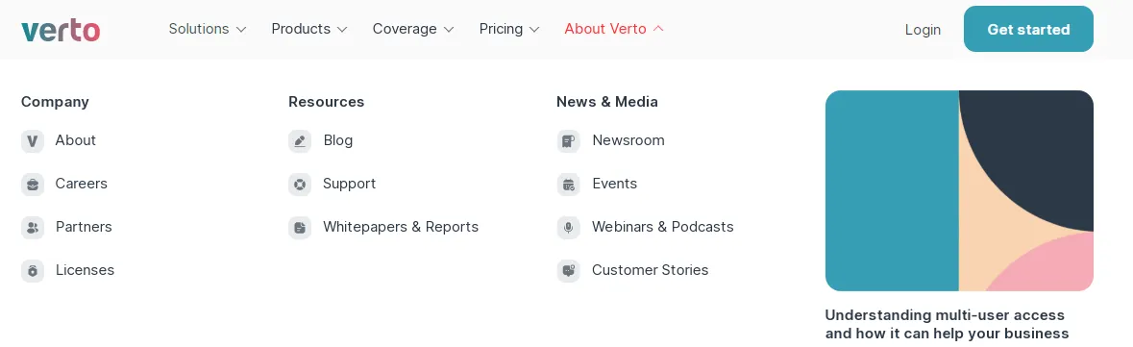The image size is (1133, 347).
Task: Click the Resources section heading
Action: click(327, 102)
